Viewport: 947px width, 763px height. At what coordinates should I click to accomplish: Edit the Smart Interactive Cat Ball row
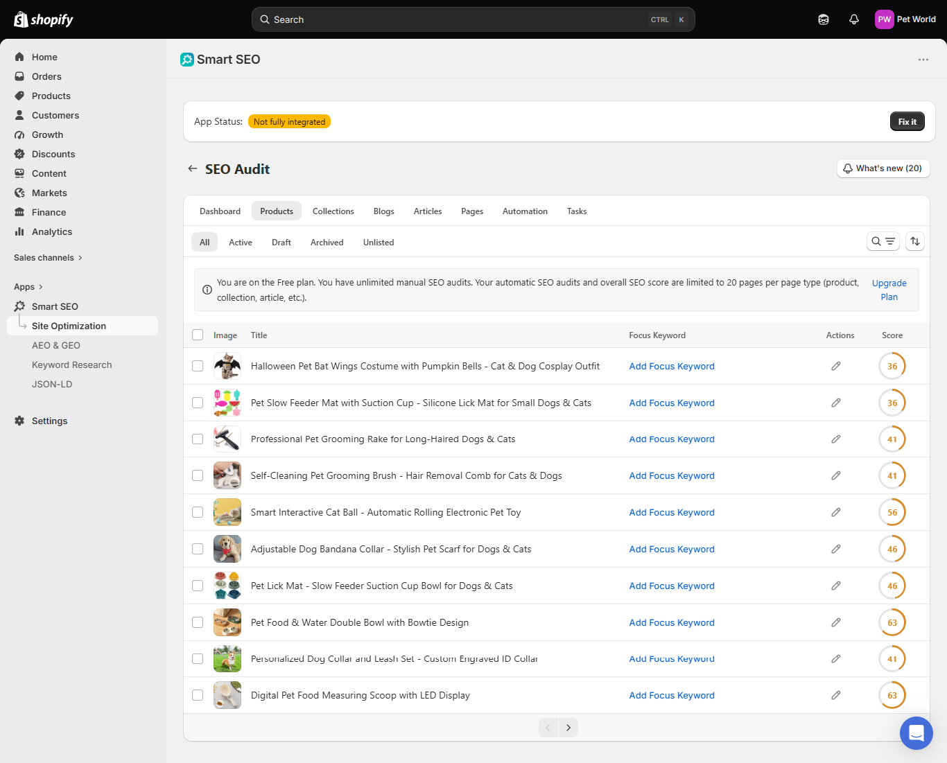pyautogui.click(x=836, y=512)
